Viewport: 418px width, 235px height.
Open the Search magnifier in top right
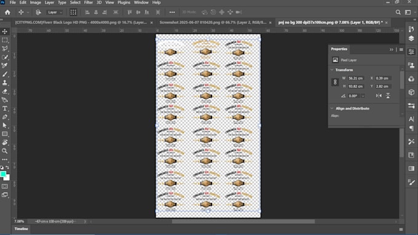click(x=398, y=12)
